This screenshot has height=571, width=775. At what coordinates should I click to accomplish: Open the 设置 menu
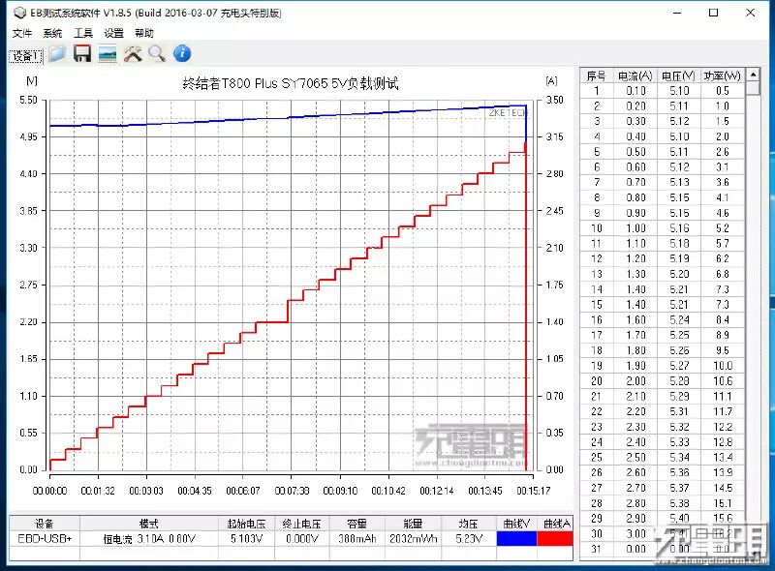(x=113, y=33)
